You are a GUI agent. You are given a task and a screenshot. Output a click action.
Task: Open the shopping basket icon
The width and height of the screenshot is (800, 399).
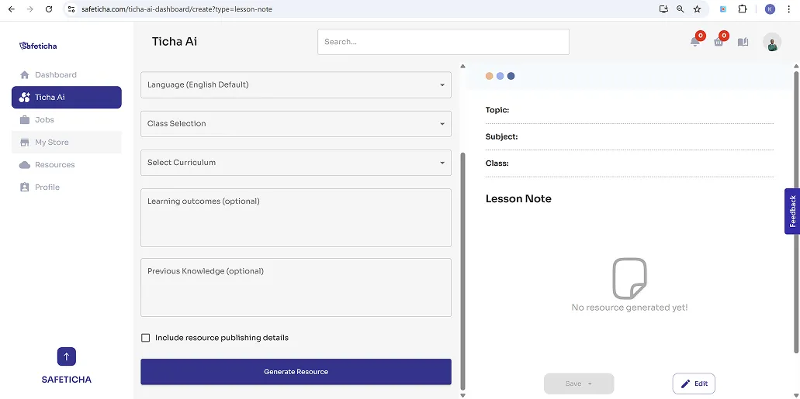click(x=719, y=42)
